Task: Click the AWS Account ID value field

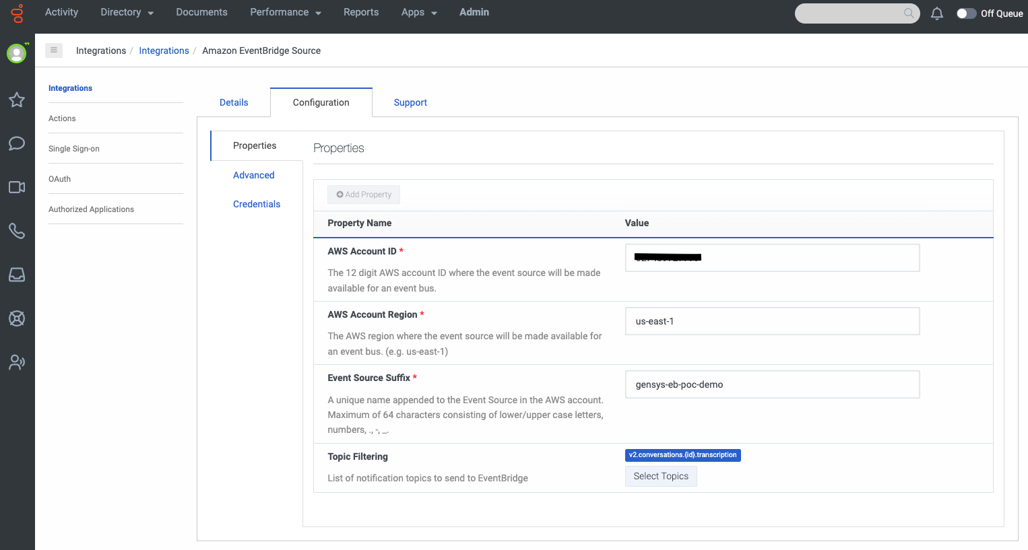Action: tap(772, 258)
